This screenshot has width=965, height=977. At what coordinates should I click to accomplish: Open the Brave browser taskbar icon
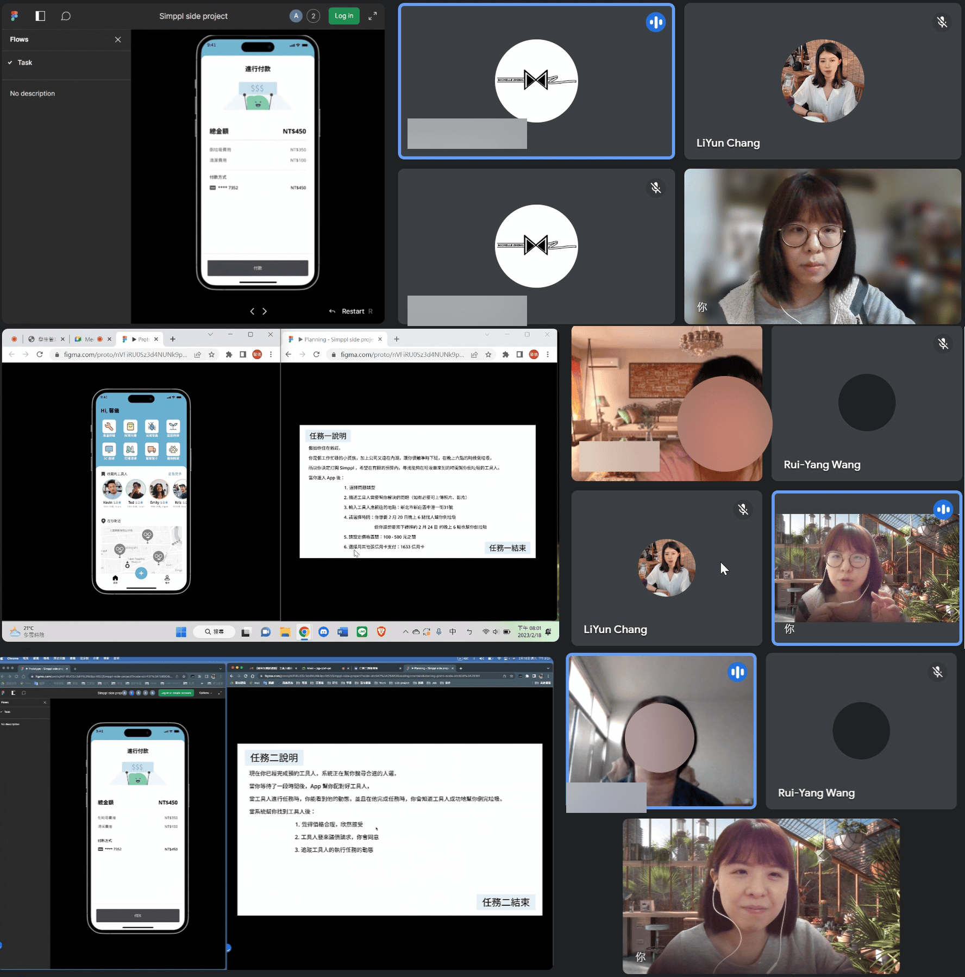click(381, 632)
